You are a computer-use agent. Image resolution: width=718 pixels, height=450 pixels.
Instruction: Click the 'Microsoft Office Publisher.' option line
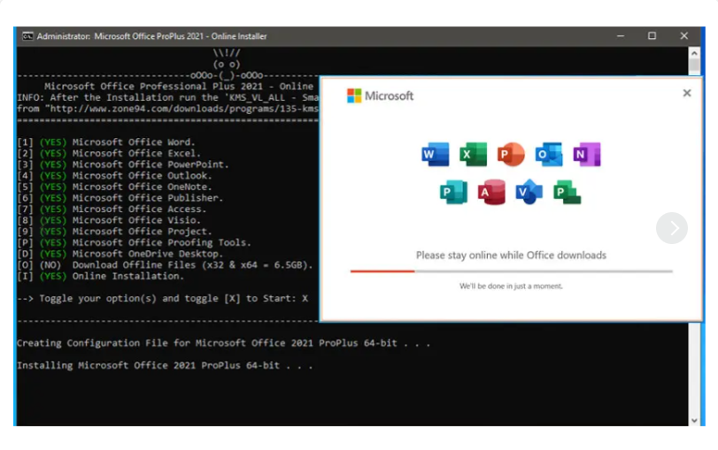pos(120,198)
